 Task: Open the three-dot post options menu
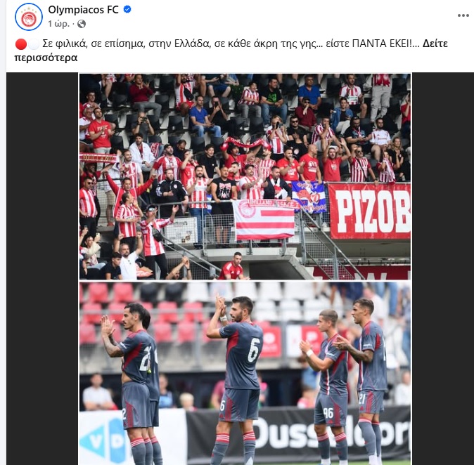[463, 15]
